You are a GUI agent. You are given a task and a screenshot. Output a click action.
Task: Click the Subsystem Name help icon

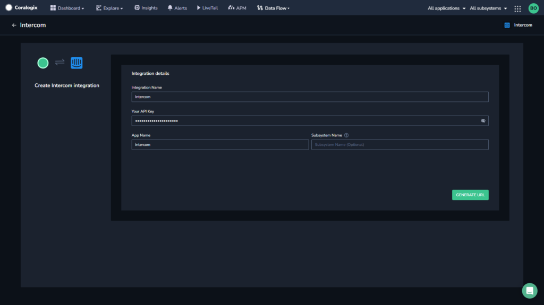click(346, 135)
